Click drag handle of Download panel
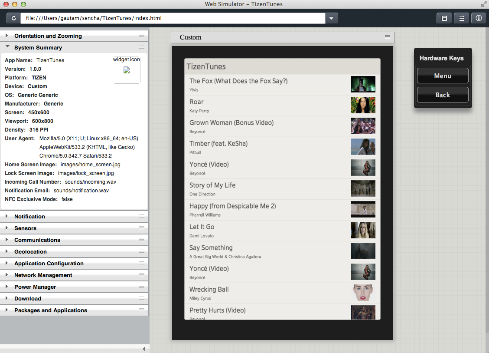Image resolution: width=489 pixels, height=353 pixels. 142,298
